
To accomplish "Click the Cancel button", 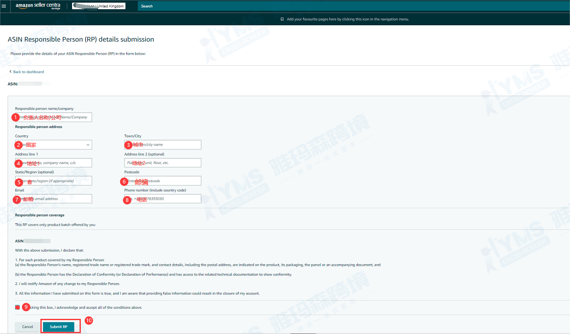I will 28,327.
